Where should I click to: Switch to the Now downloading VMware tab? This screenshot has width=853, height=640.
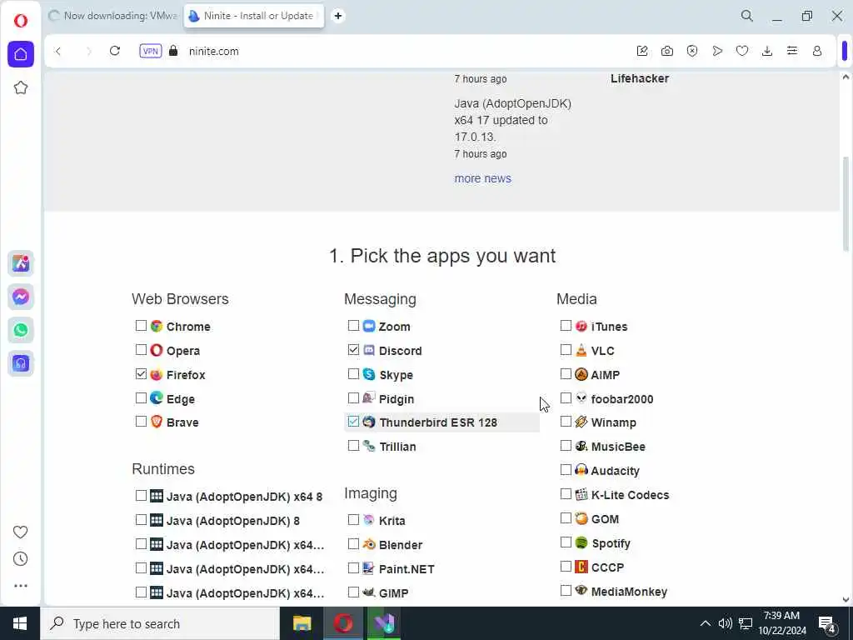(113, 16)
